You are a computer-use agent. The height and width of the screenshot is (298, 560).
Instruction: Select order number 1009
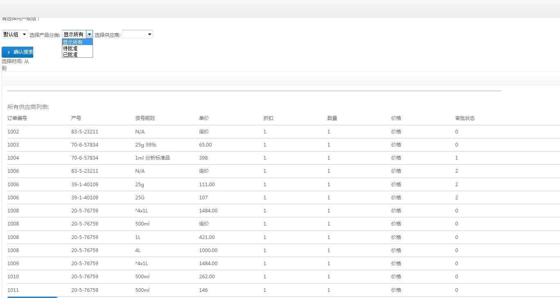coord(13,264)
